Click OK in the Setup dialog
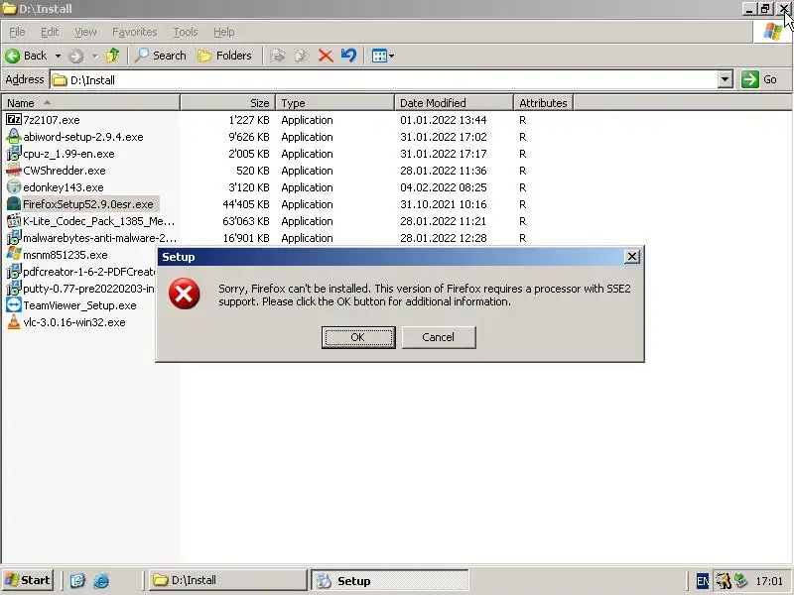 click(x=358, y=337)
